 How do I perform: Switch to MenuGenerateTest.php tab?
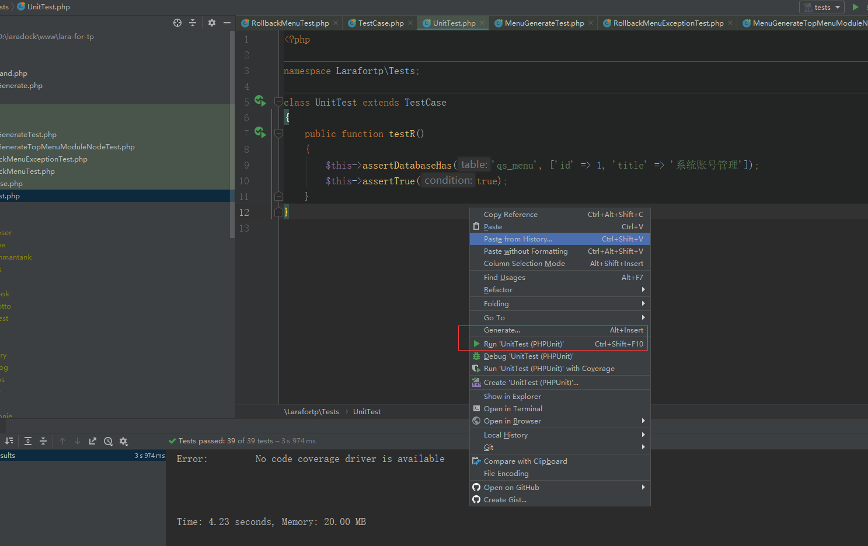pyautogui.click(x=543, y=23)
